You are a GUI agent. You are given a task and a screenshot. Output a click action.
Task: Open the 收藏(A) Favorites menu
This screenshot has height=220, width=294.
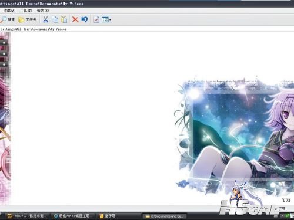[x=9, y=11]
